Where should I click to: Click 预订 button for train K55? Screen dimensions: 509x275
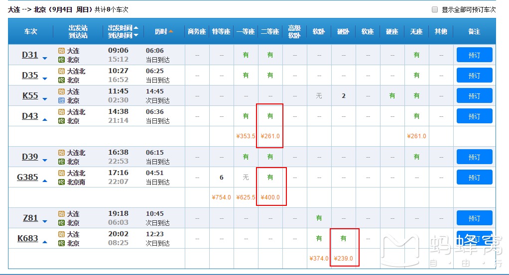(x=474, y=95)
